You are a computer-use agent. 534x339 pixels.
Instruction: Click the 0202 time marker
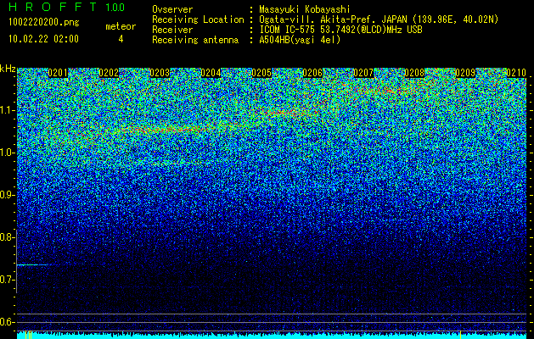pyautogui.click(x=109, y=73)
